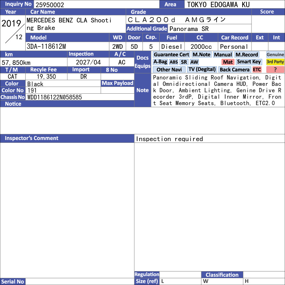Select the AW alloy wheel tag

click(194, 62)
